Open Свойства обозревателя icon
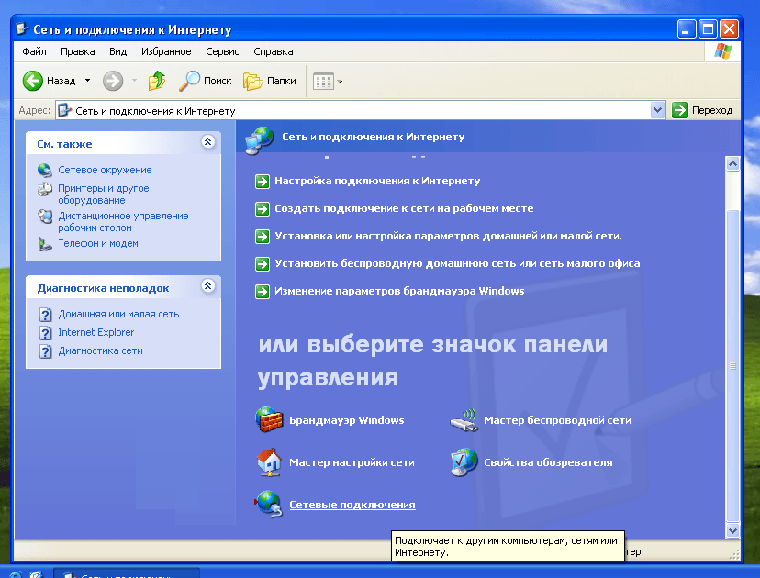760x578 pixels. click(464, 462)
